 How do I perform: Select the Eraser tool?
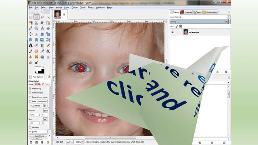[x=36, y=51]
